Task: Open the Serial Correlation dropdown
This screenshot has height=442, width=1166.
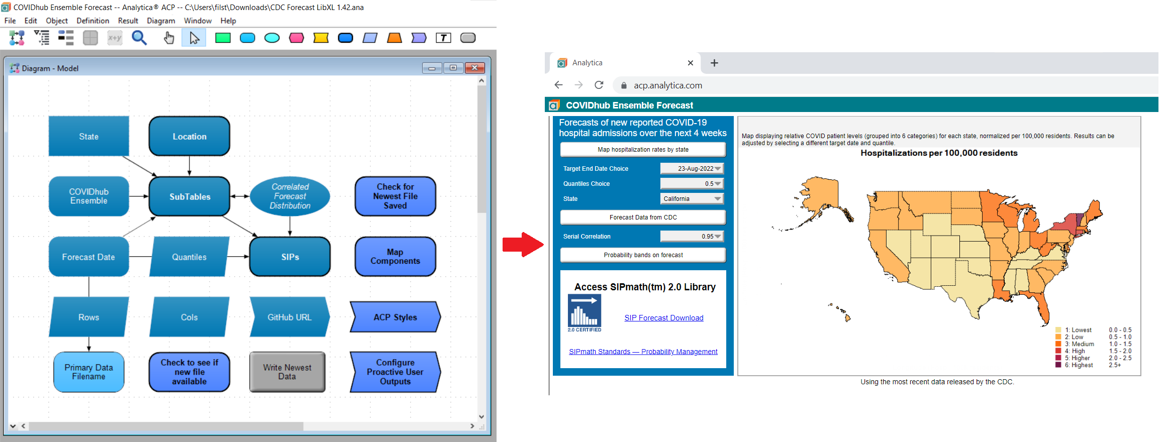Action: point(692,237)
